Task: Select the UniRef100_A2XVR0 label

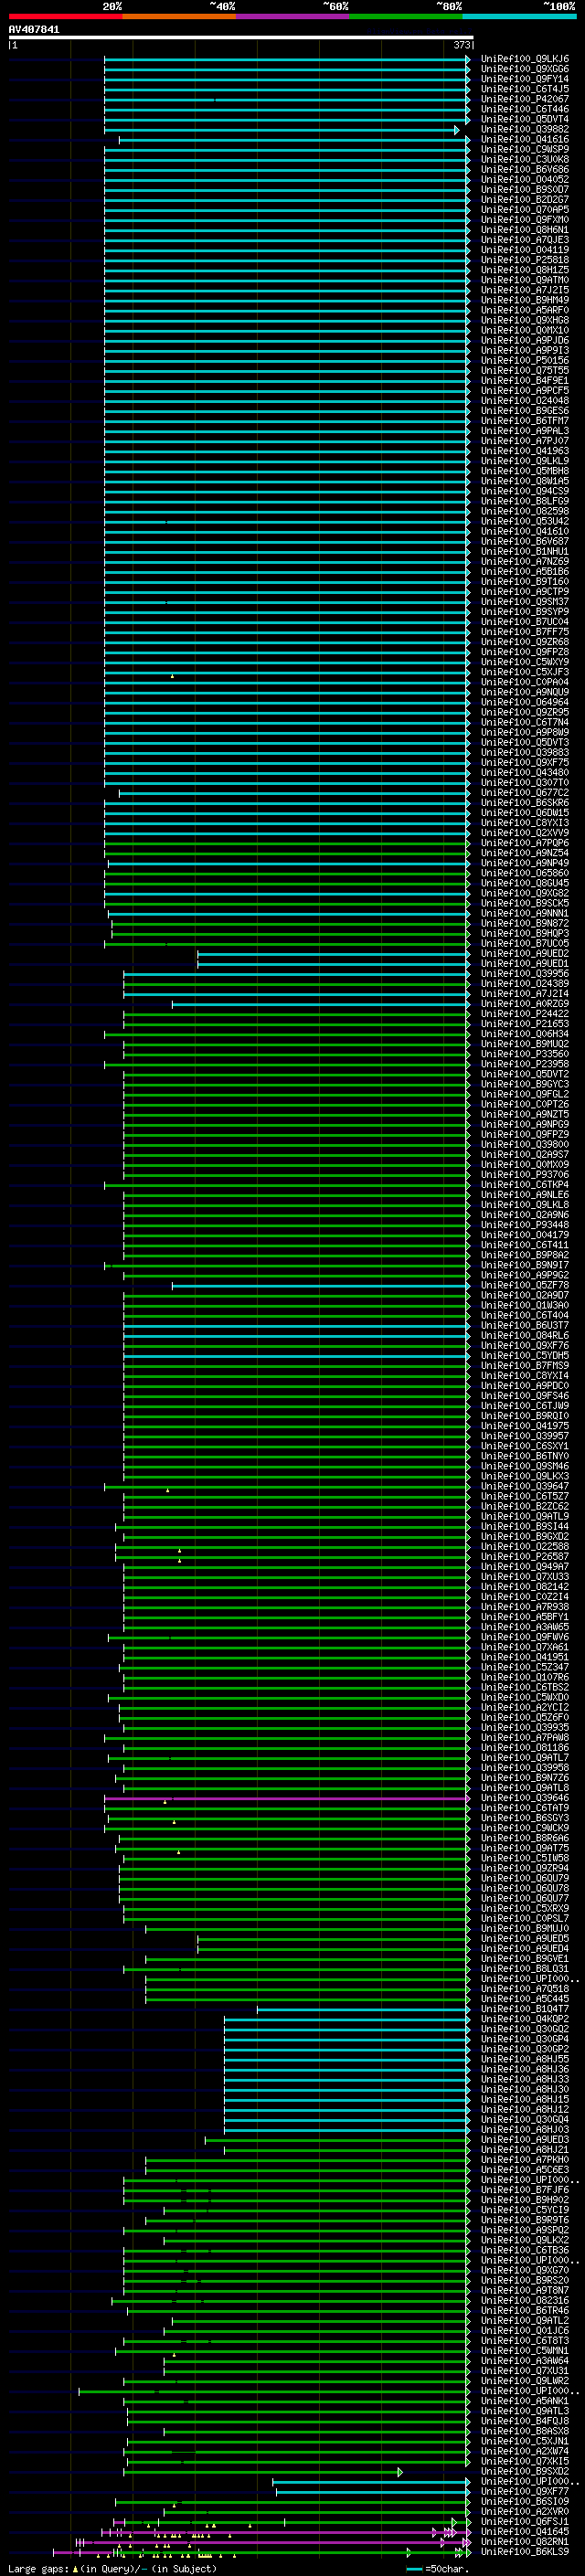Action: [525, 2511]
